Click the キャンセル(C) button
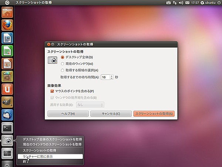 (111, 114)
